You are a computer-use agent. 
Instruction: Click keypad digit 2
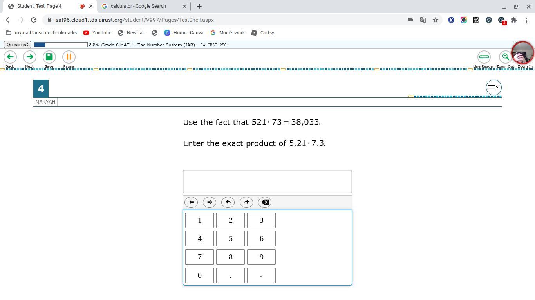point(230,220)
